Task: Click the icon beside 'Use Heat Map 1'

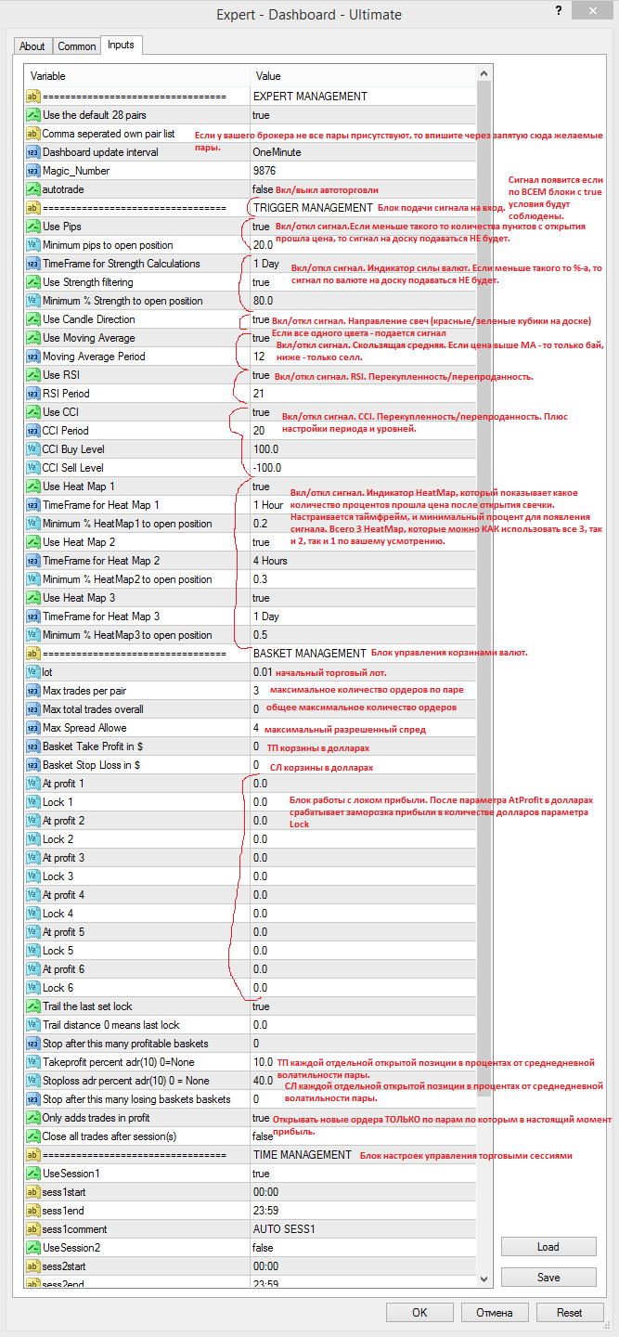Action: tap(33, 487)
